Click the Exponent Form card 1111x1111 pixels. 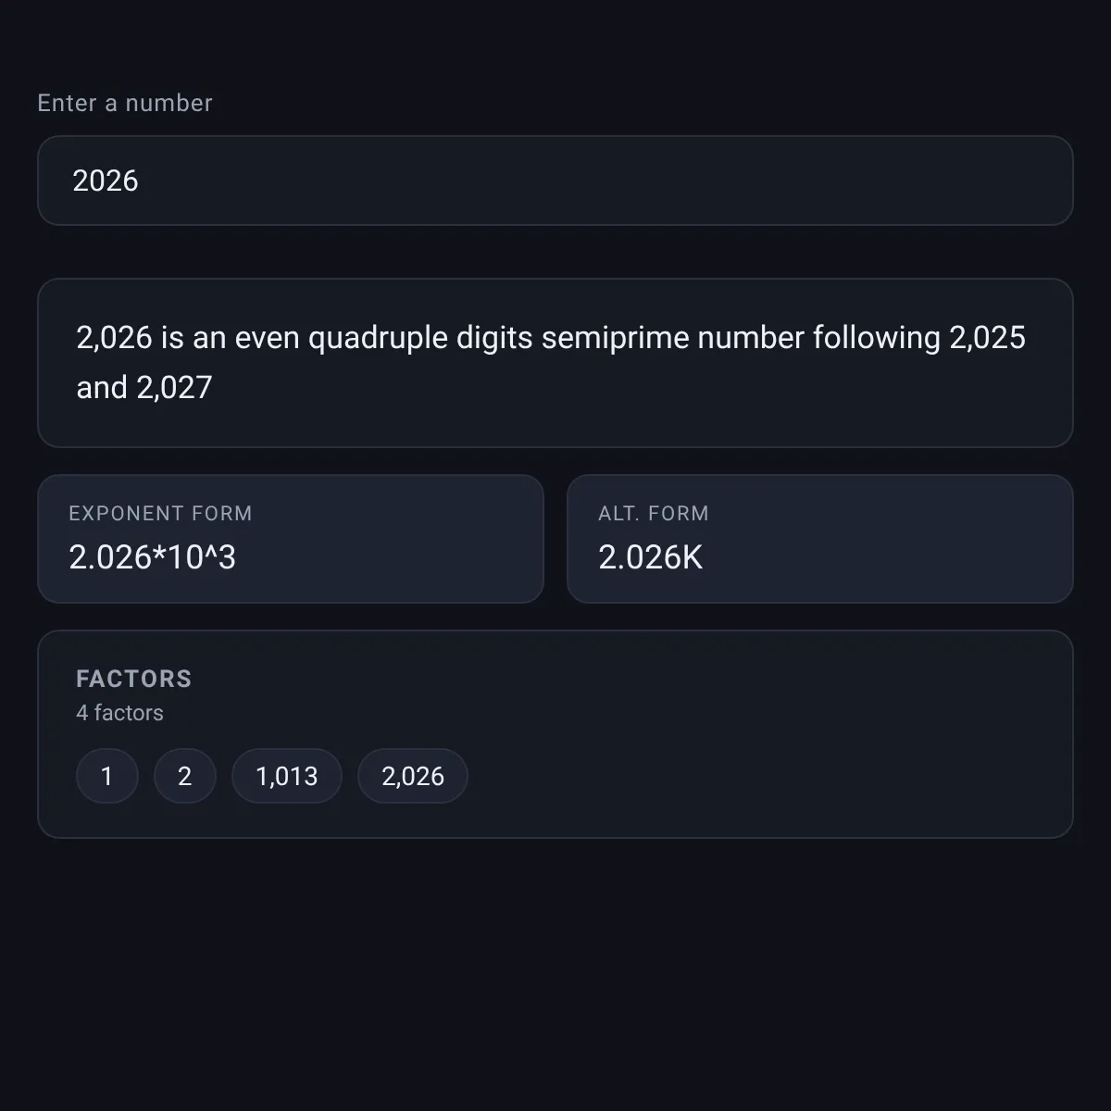pos(291,539)
